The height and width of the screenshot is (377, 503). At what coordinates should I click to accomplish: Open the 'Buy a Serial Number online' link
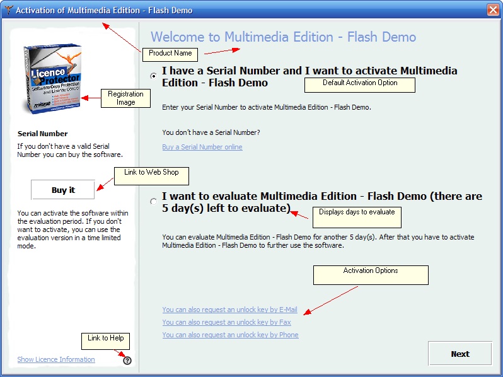coord(202,147)
